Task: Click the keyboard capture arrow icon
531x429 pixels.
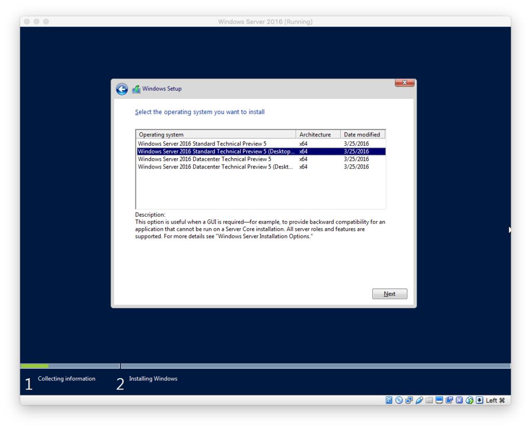Action: 480,400
